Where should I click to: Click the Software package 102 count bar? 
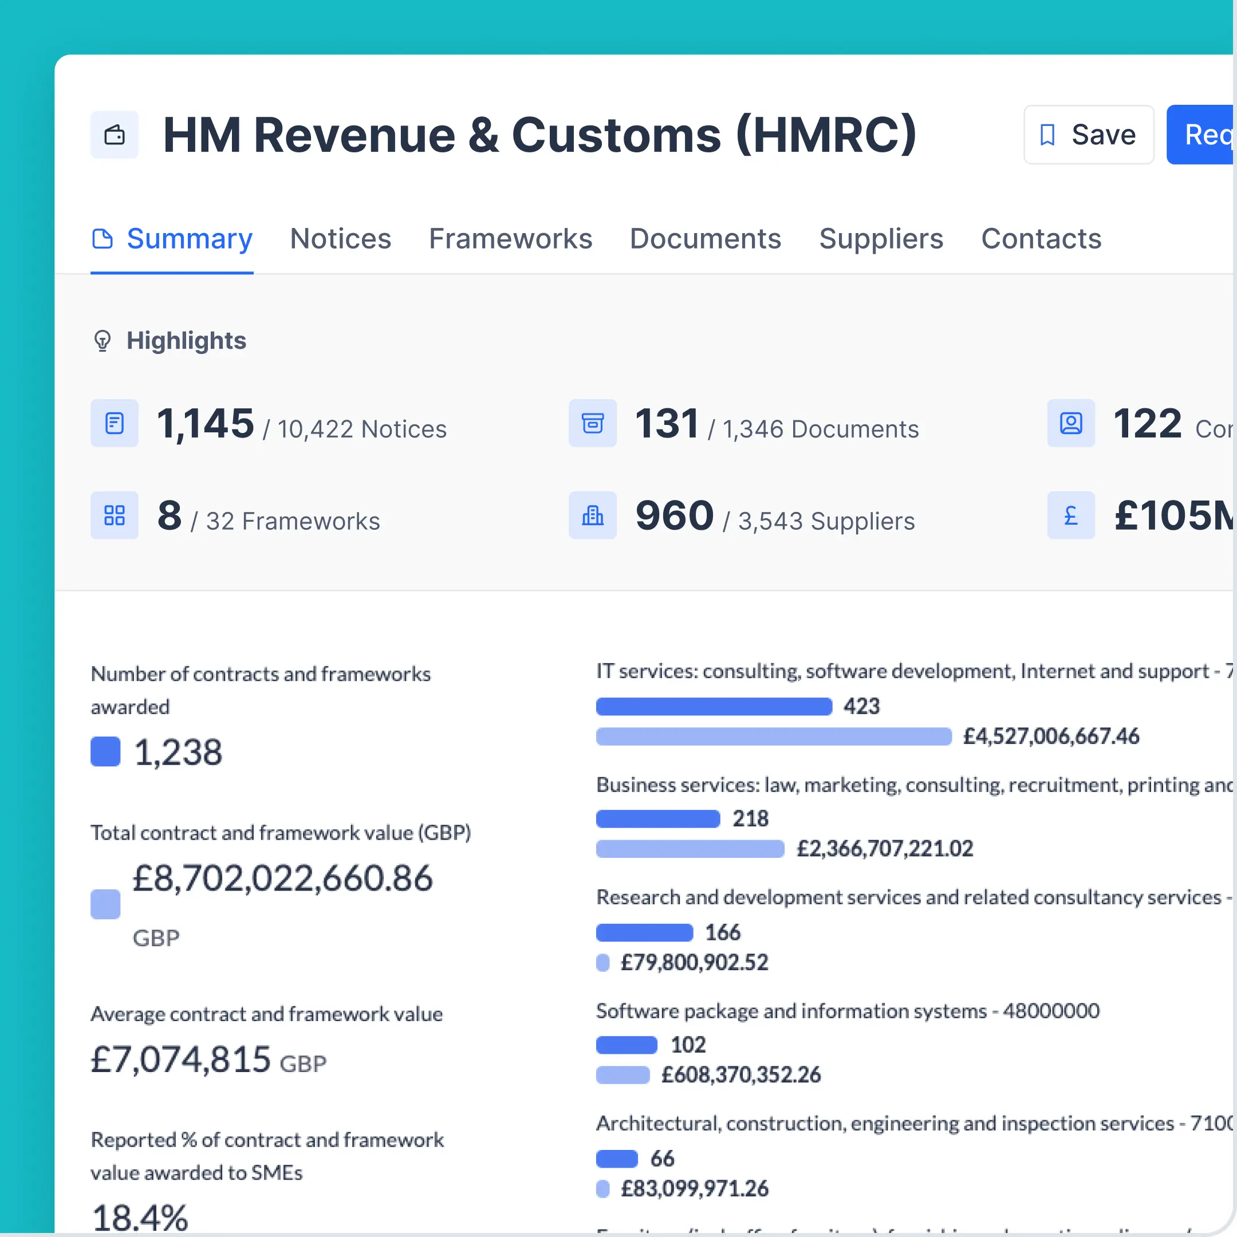coord(627,1045)
